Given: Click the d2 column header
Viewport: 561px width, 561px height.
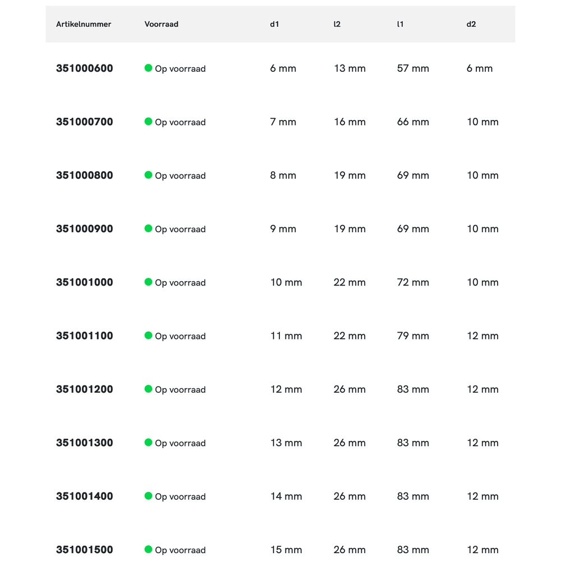Looking at the screenshot, I should [x=471, y=24].
